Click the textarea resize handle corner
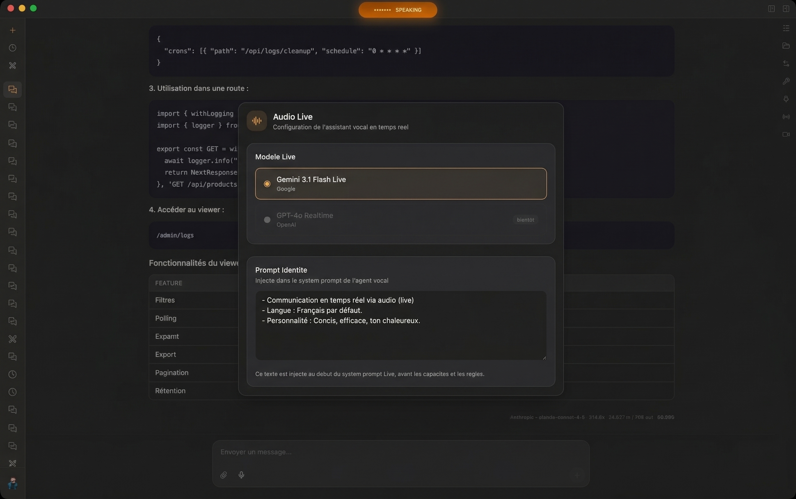This screenshot has width=796, height=499. coord(544,357)
